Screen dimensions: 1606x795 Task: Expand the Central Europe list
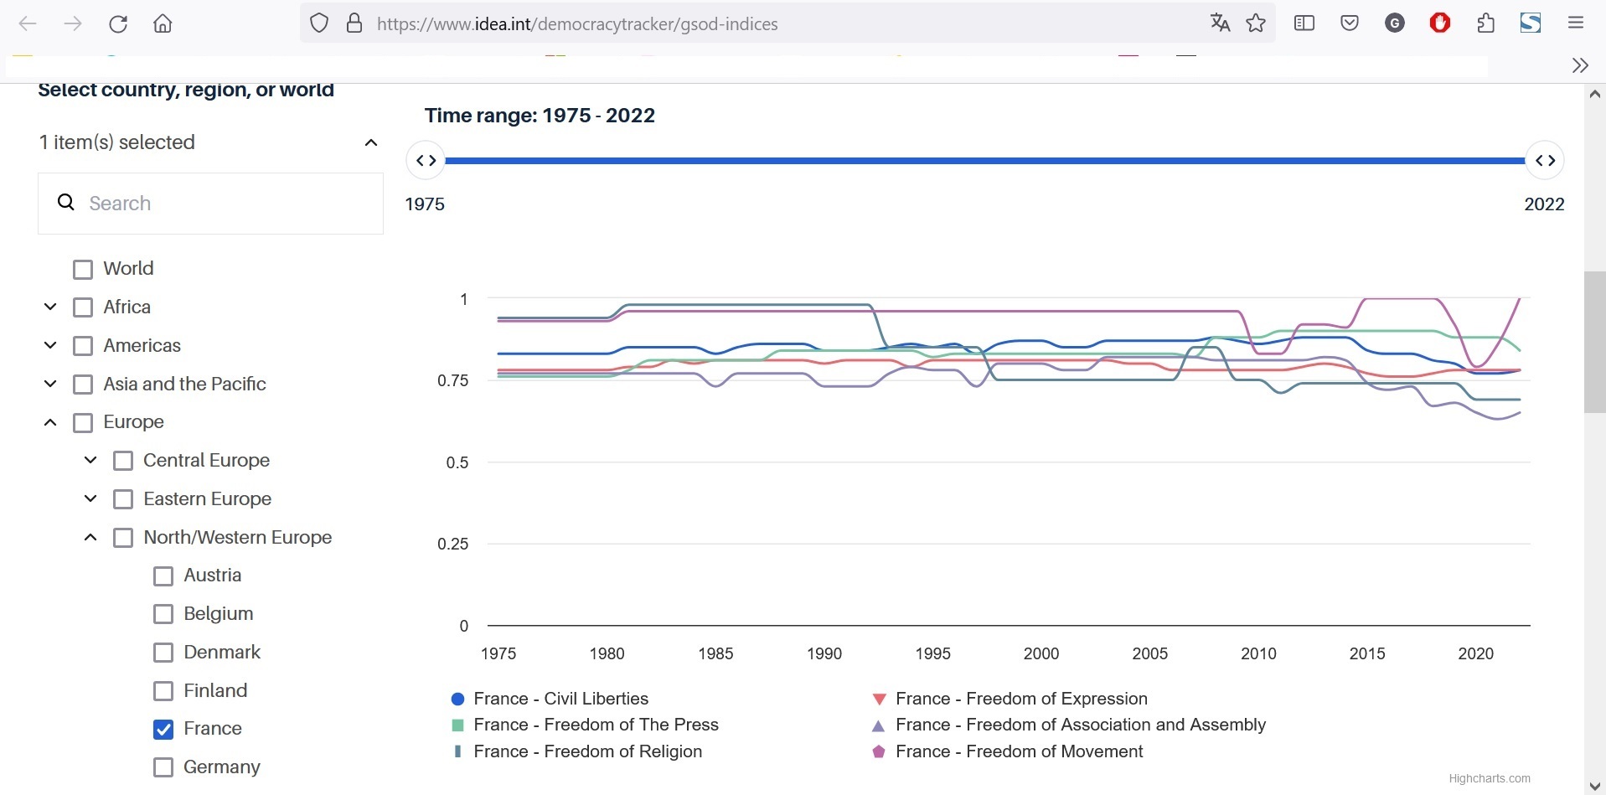click(x=90, y=460)
